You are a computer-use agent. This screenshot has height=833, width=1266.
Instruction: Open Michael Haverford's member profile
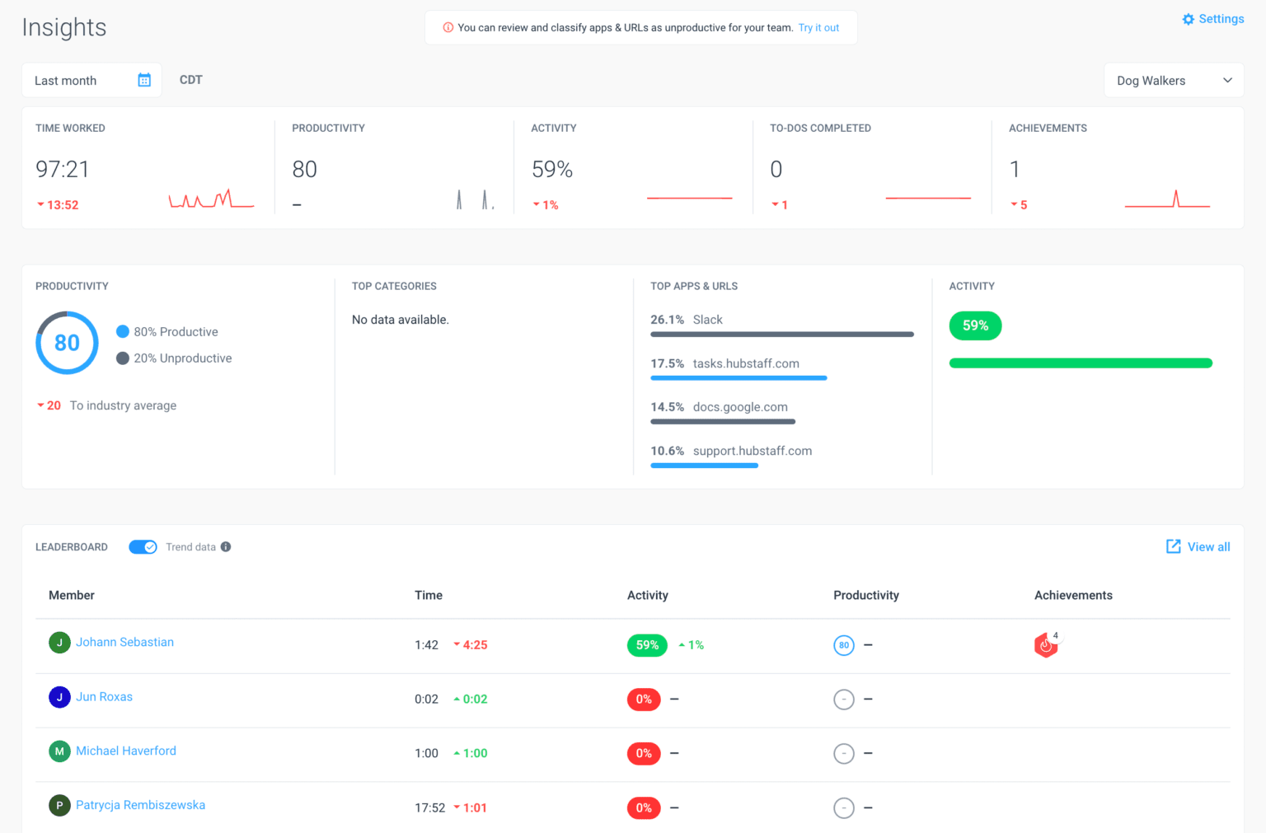[x=126, y=751]
